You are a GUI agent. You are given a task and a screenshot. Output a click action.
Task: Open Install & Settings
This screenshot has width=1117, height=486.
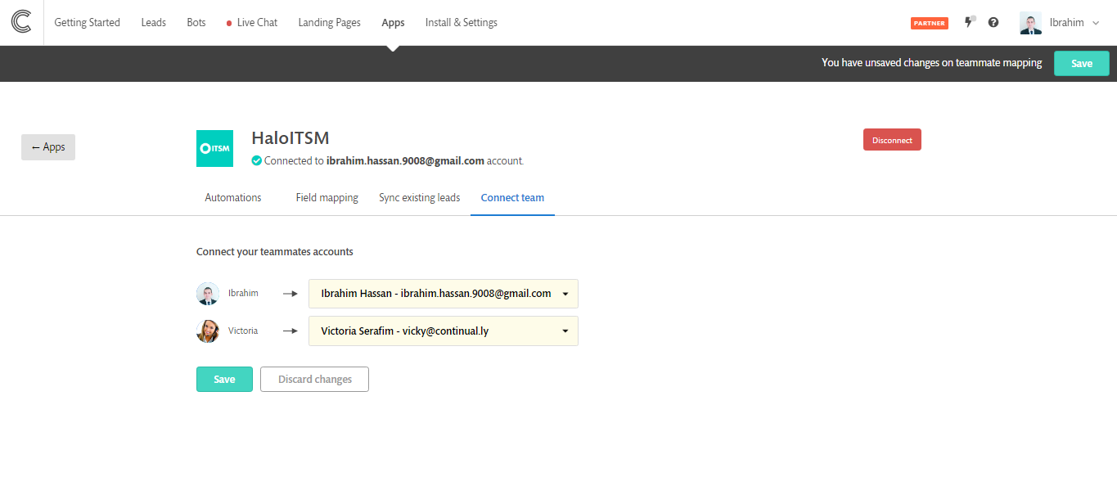click(462, 23)
